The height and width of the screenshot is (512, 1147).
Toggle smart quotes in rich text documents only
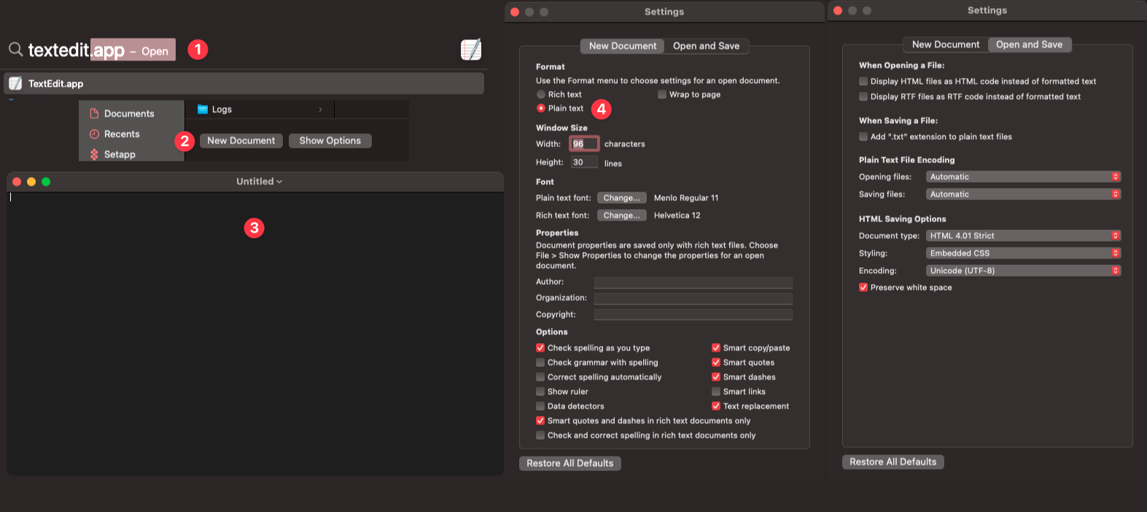(540, 421)
